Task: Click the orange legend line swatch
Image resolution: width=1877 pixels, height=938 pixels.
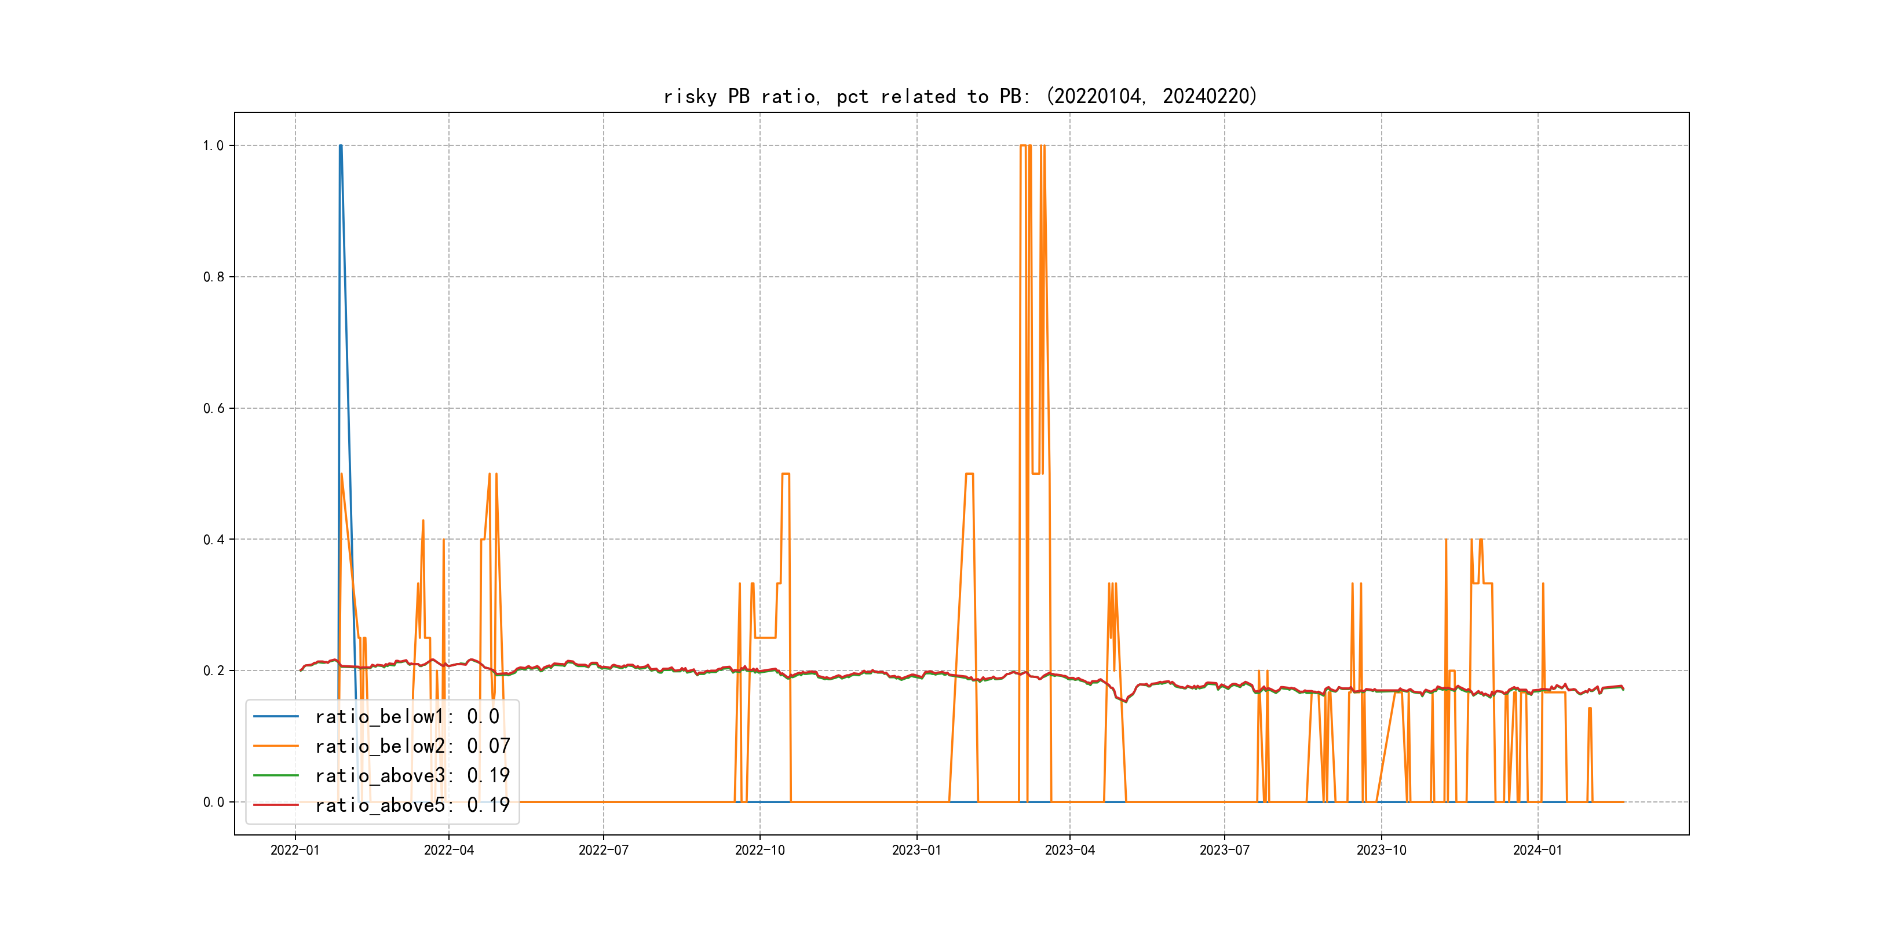Action: (x=275, y=746)
